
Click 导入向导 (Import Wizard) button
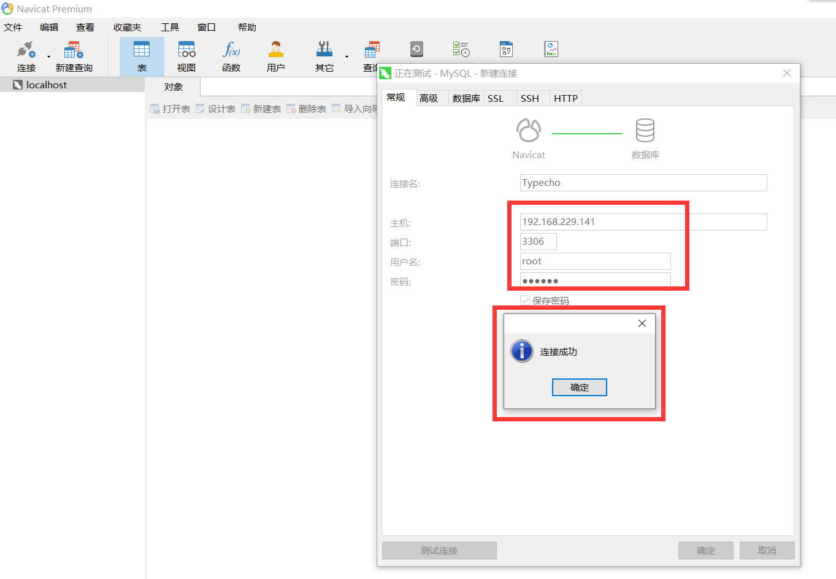click(355, 109)
